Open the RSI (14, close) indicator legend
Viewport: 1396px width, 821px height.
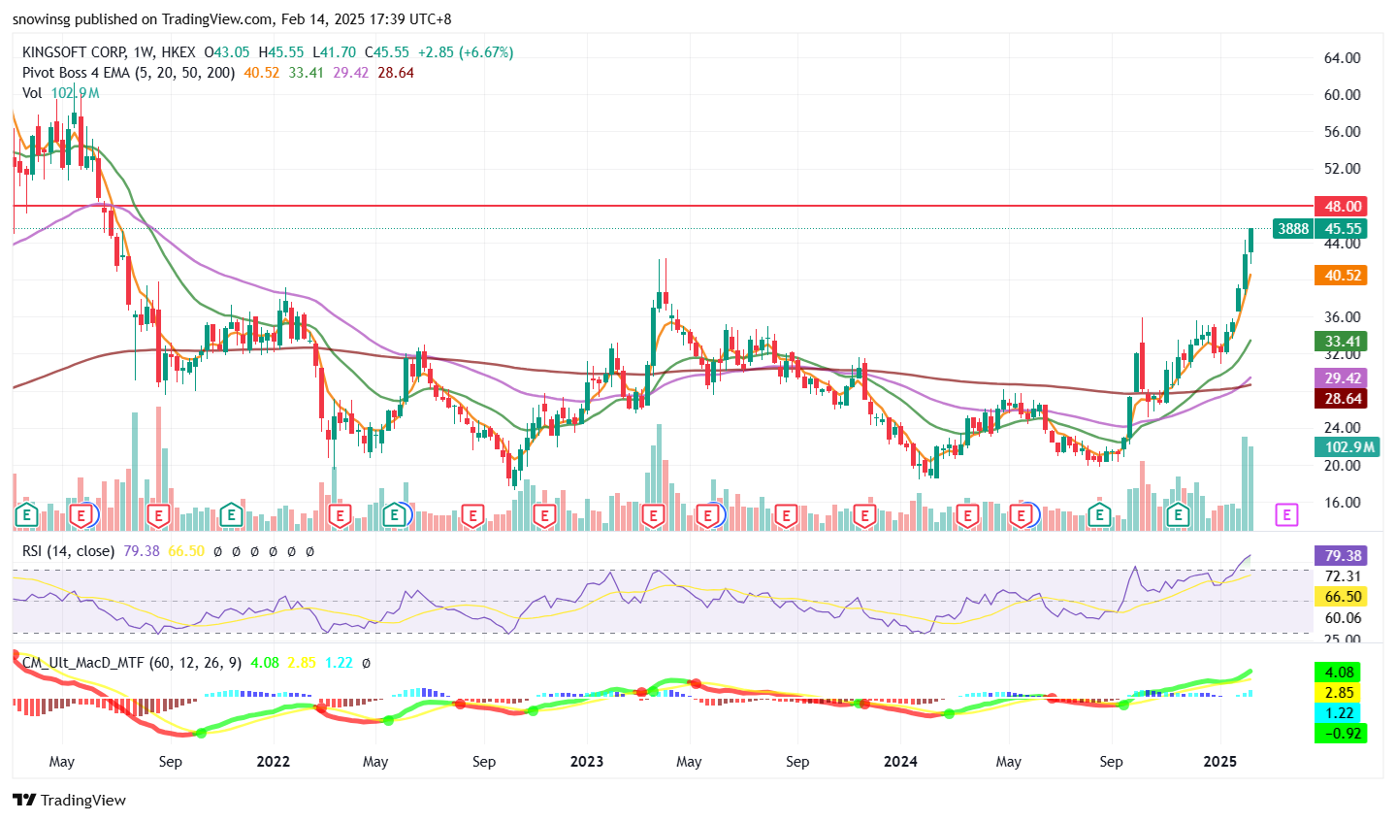coord(68,551)
